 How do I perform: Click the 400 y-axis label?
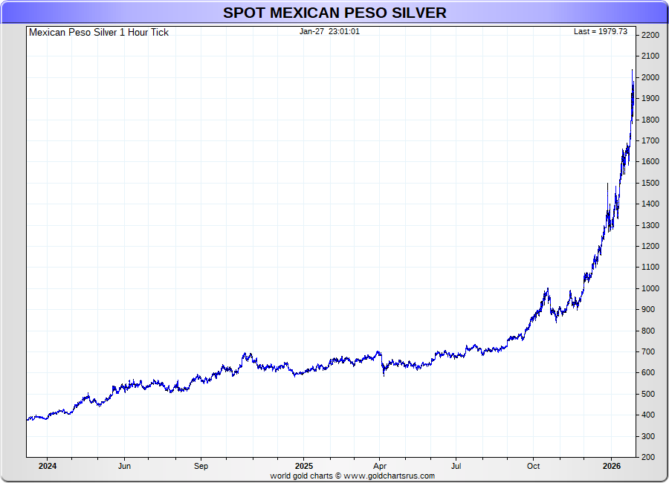(x=648, y=415)
